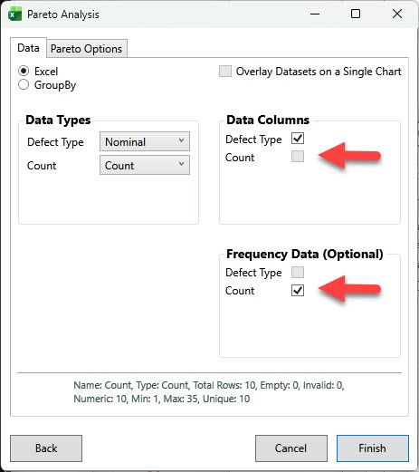
Task: Click the Frequency Data (Optional) heading
Action: (x=305, y=254)
